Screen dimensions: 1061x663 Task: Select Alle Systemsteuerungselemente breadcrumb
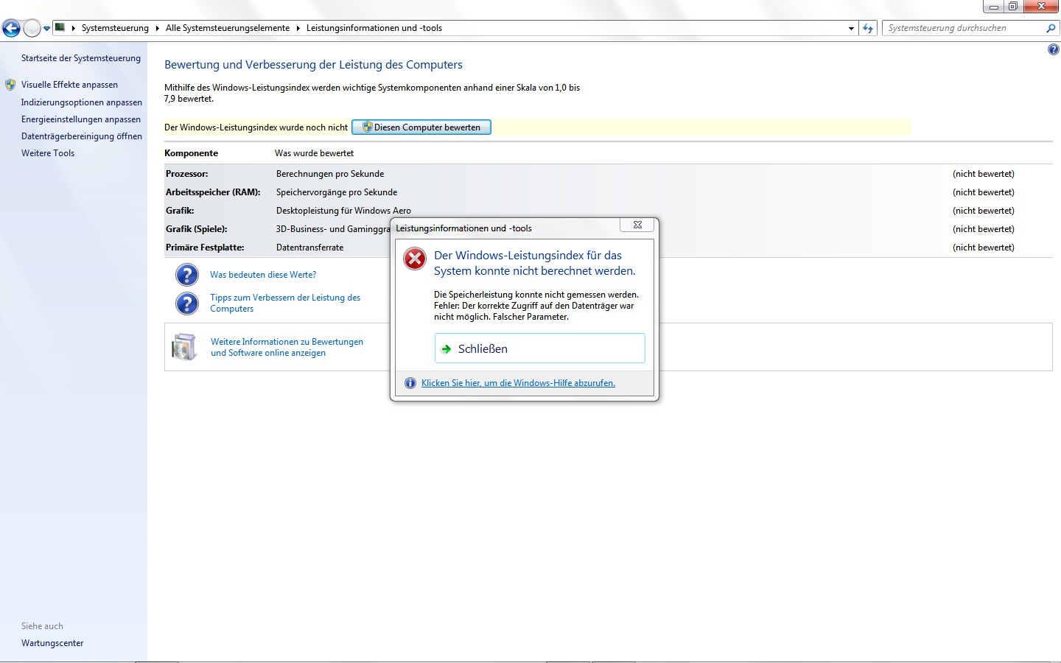pyautogui.click(x=228, y=28)
